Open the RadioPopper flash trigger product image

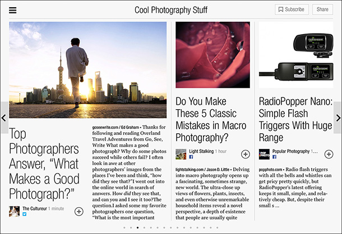[x=296, y=55]
